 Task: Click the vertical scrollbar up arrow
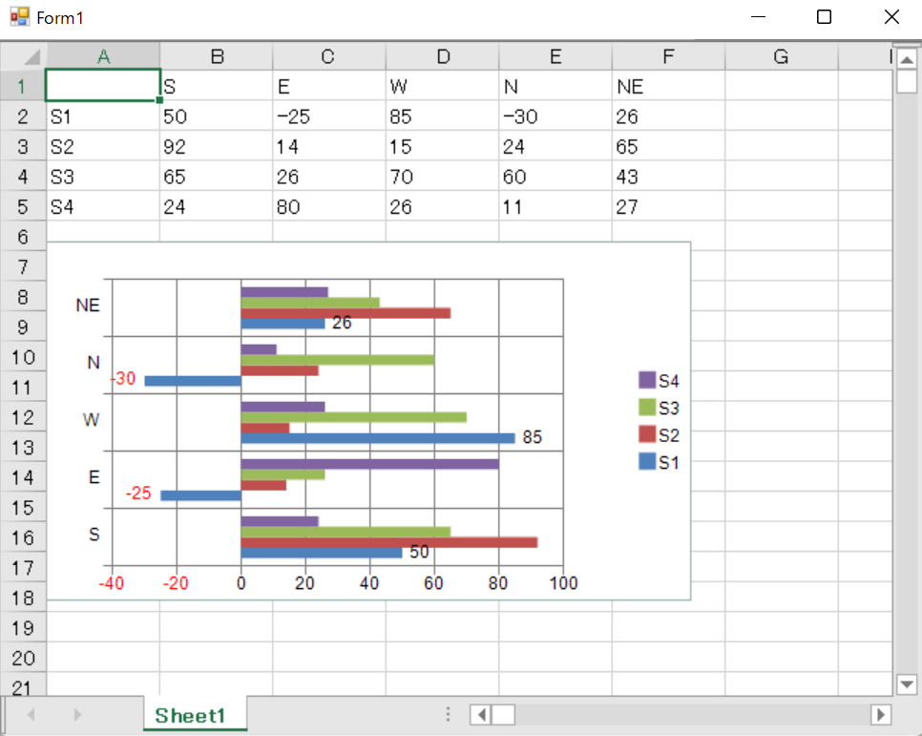coord(907,60)
